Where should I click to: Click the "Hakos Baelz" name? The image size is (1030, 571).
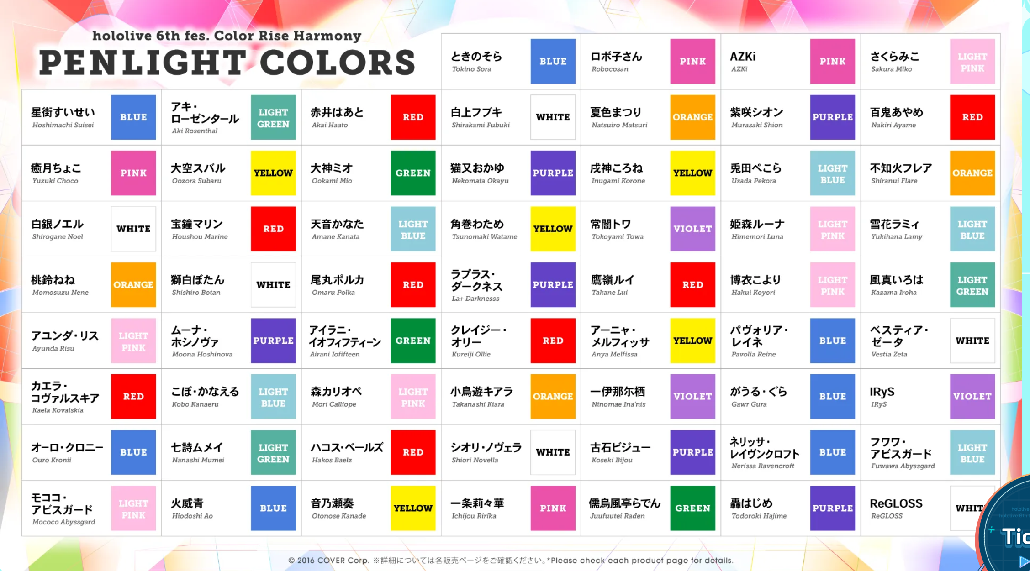coord(332,460)
